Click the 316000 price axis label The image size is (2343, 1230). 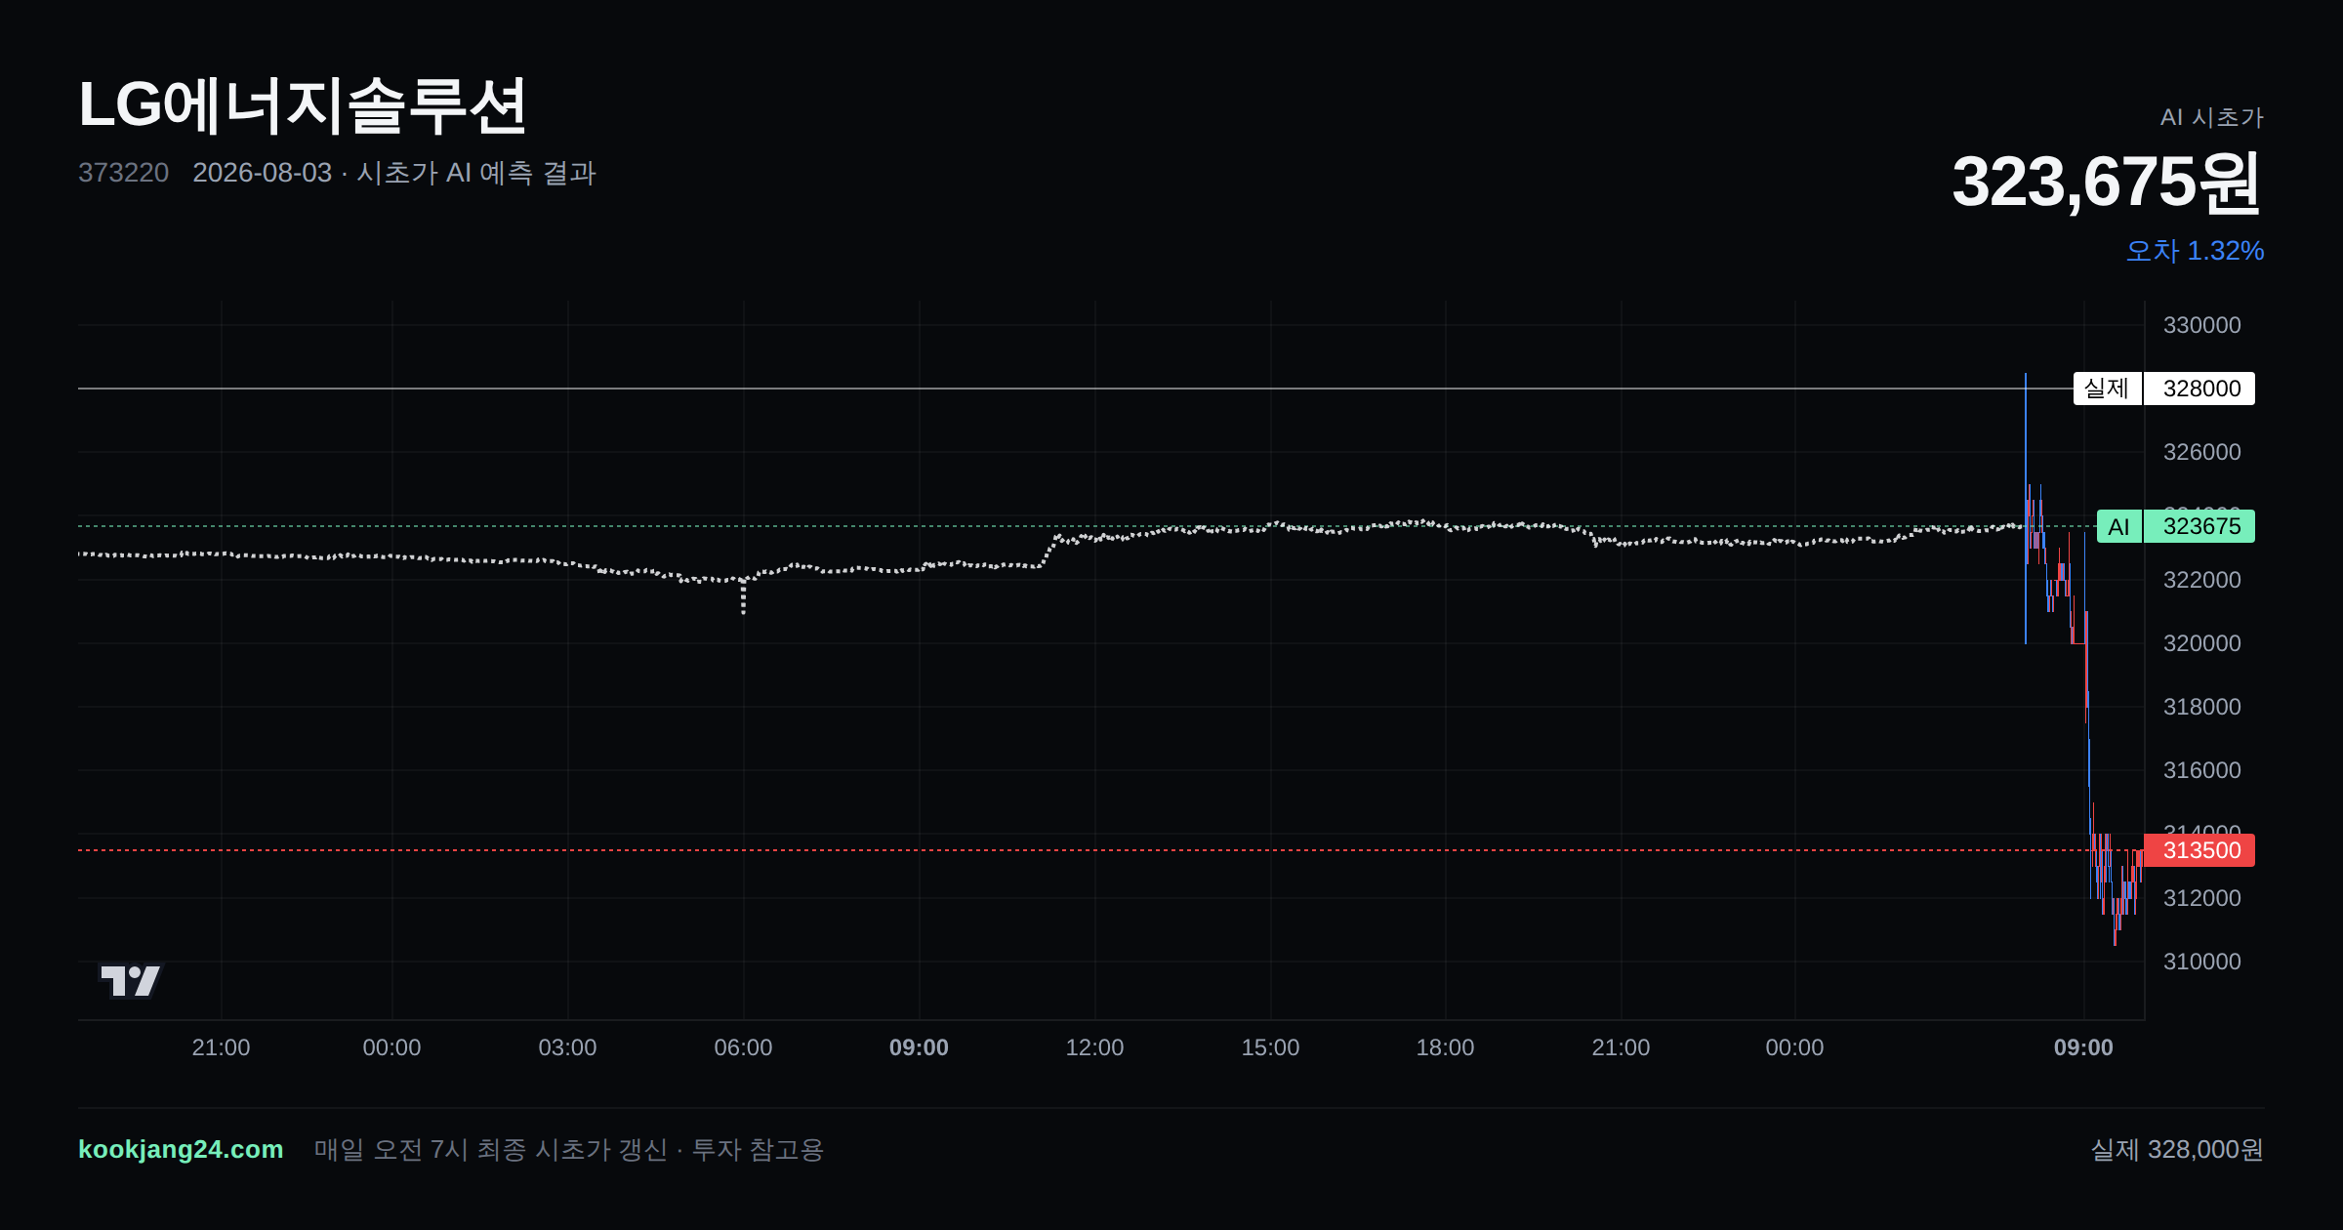[2201, 770]
